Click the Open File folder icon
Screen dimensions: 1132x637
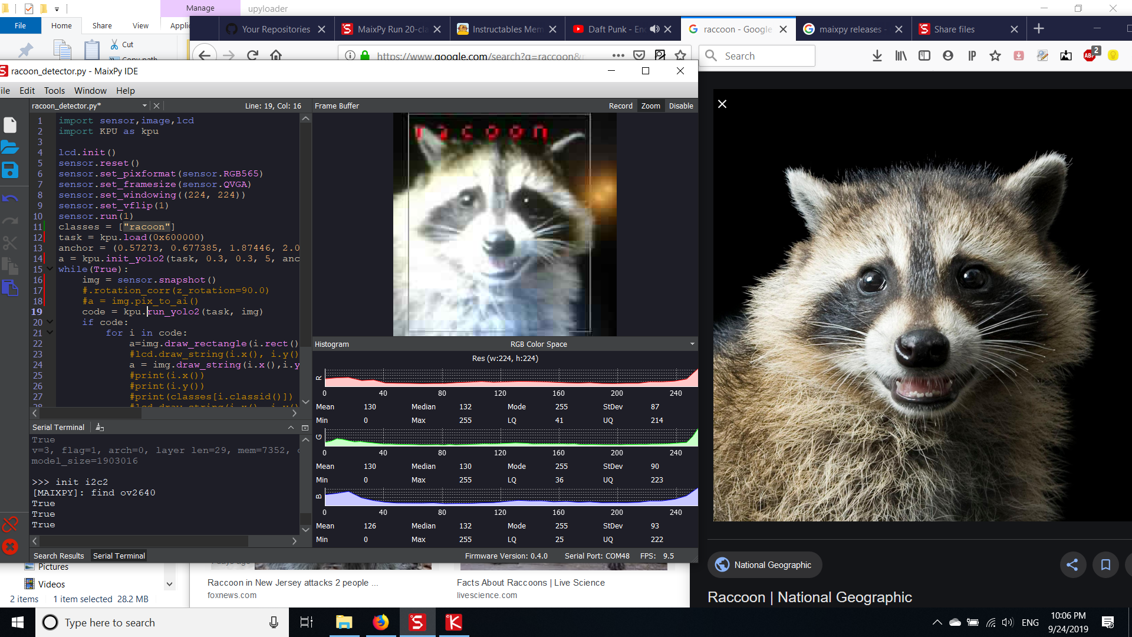pos(10,147)
